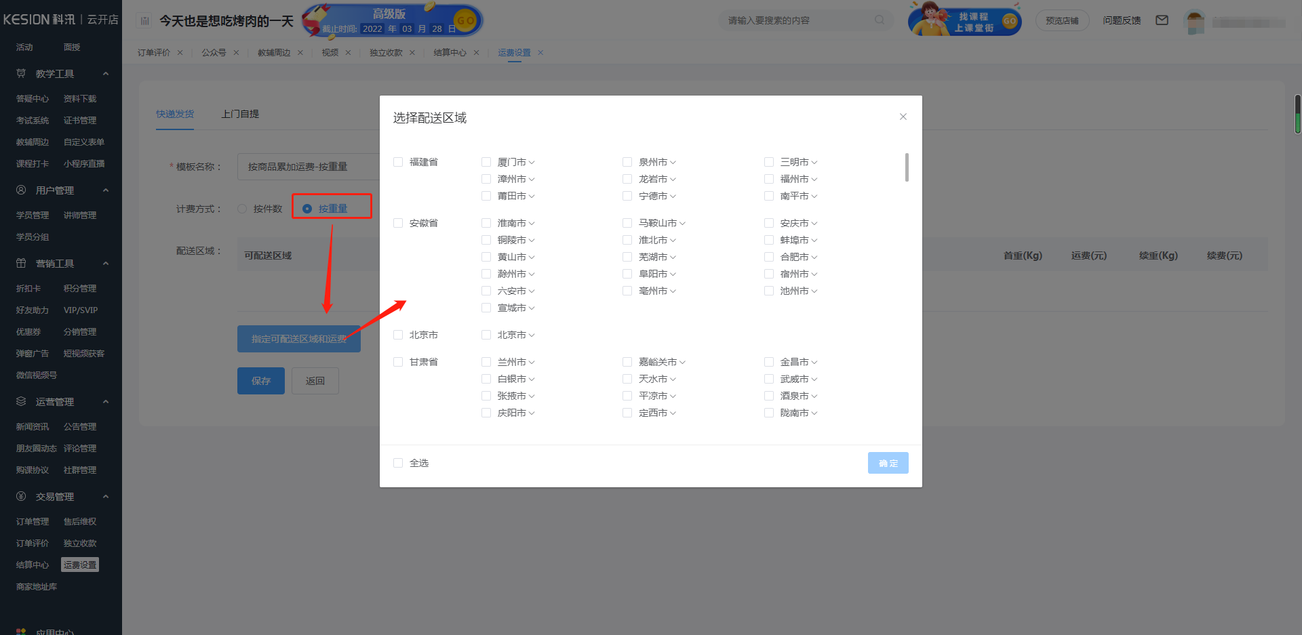Open the 订单评价 page tab
Screen dimensions: 1302x635
pyautogui.click(x=154, y=52)
